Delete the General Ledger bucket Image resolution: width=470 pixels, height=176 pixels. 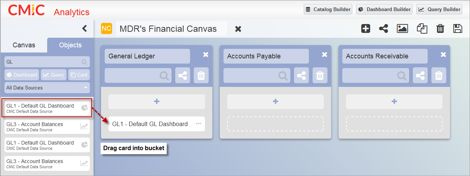pyautogui.click(x=201, y=75)
